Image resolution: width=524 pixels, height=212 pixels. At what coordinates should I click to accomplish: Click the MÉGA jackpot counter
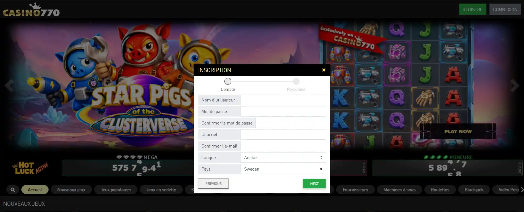point(128,168)
